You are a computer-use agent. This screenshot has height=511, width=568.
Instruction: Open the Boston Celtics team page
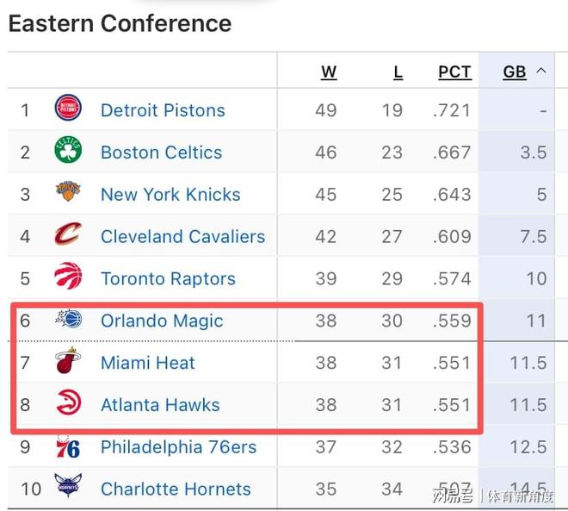click(x=161, y=153)
